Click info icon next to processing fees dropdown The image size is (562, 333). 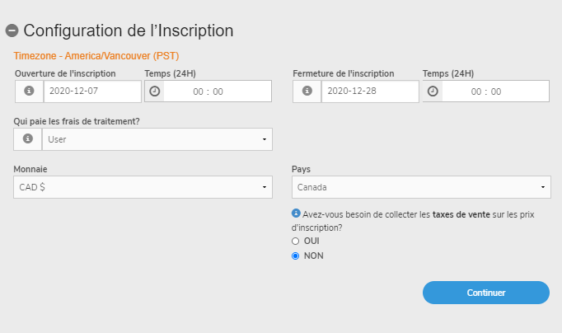pyautogui.click(x=29, y=138)
